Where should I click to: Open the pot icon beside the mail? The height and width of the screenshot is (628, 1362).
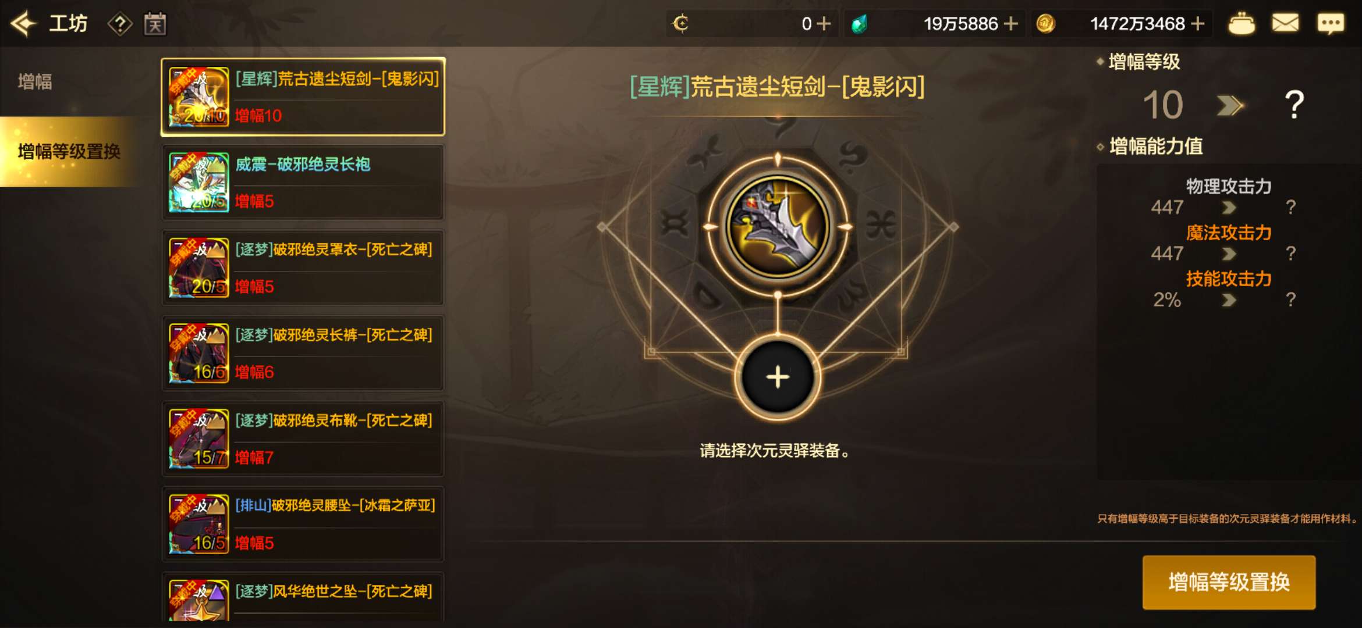[x=1241, y=23]
